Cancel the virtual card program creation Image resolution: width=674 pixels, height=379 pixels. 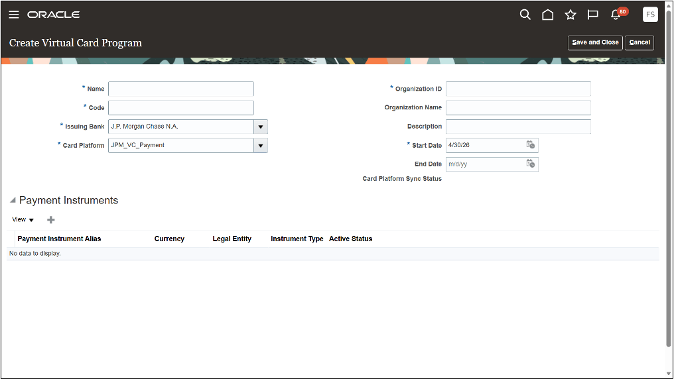(640, 42)
